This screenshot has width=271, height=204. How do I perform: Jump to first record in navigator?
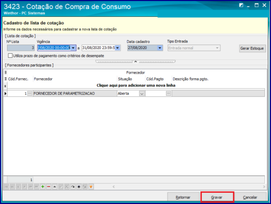click(7, 187)
